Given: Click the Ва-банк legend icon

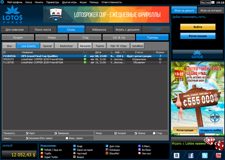Looking at the screenshot, I should 139,150.
